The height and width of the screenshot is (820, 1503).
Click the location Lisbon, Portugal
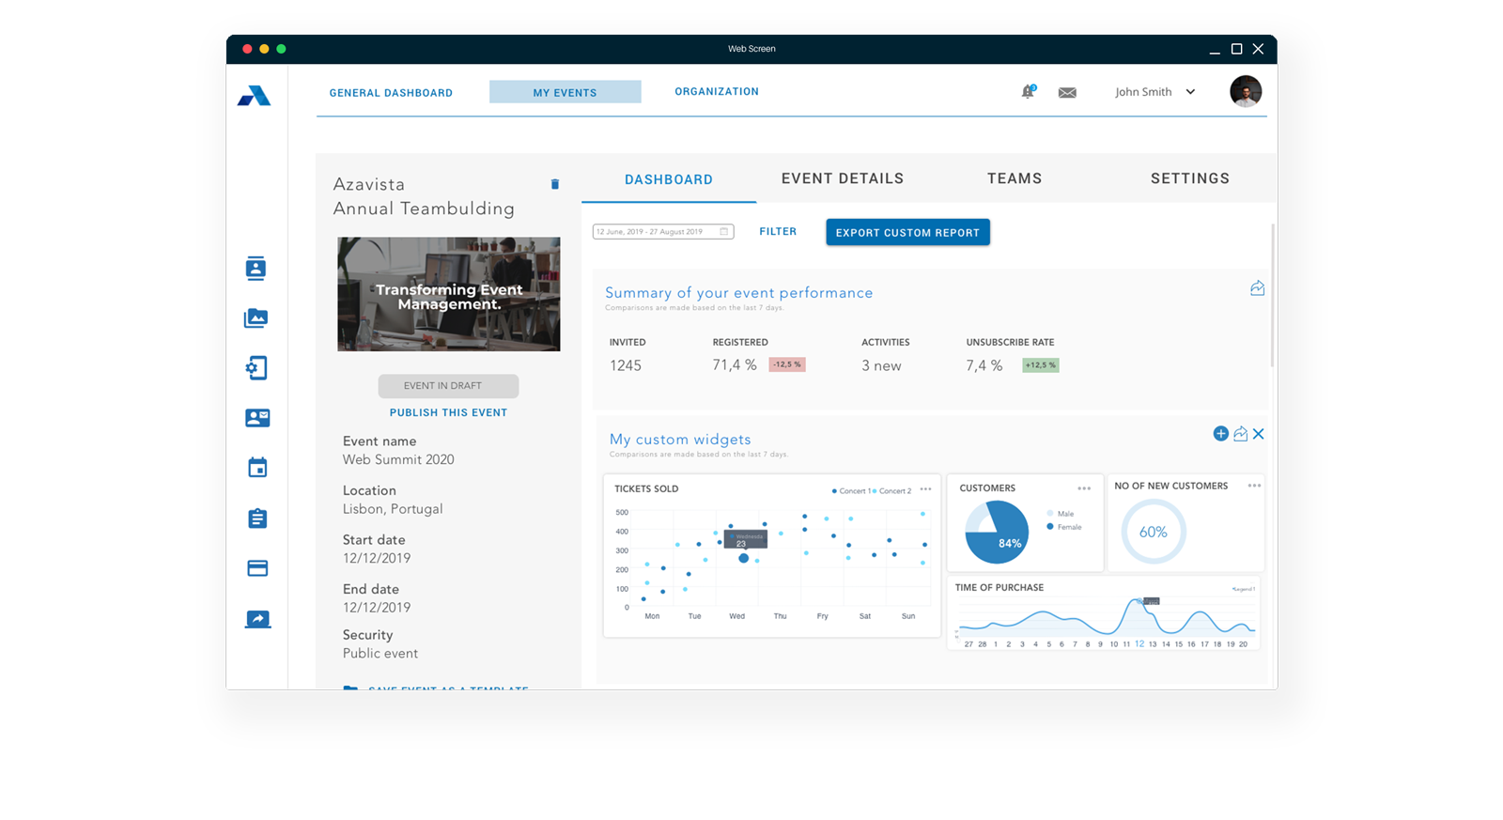click(x=393, y=509)
